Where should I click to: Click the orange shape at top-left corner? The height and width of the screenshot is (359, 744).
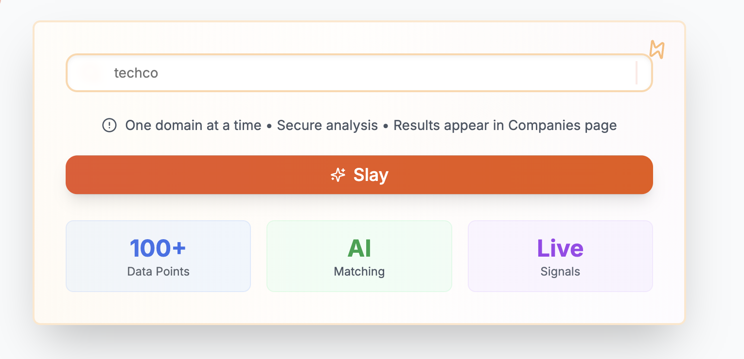[1, 1]
